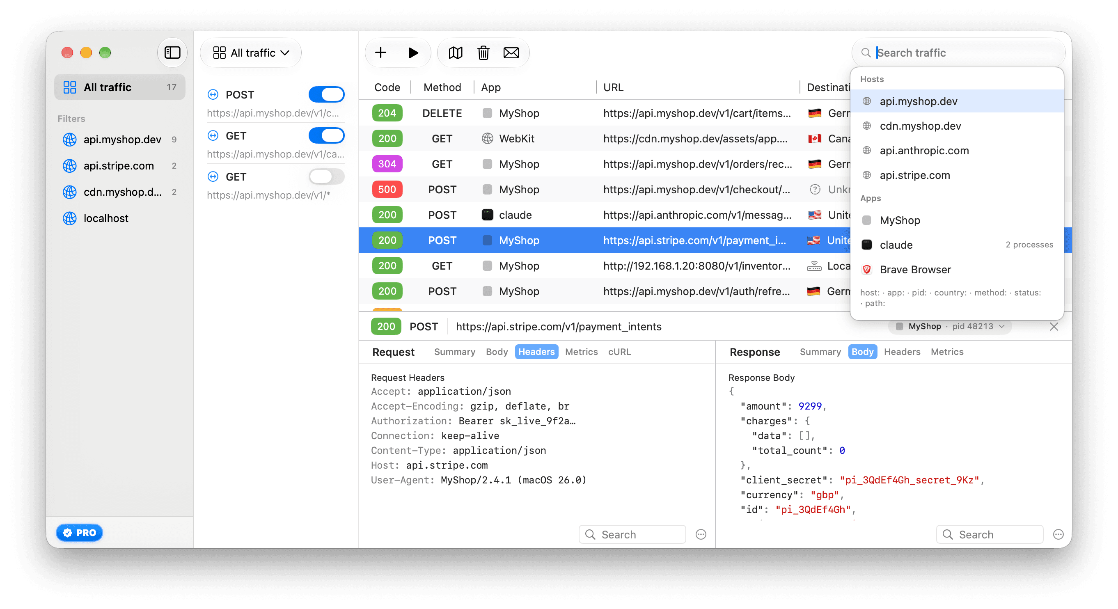Screen dimensions: 1118x609
Task: Sort by the Method column header
Action: (442, 87)
